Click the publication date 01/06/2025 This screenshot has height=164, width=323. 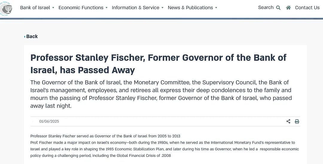tap(49, 121)
